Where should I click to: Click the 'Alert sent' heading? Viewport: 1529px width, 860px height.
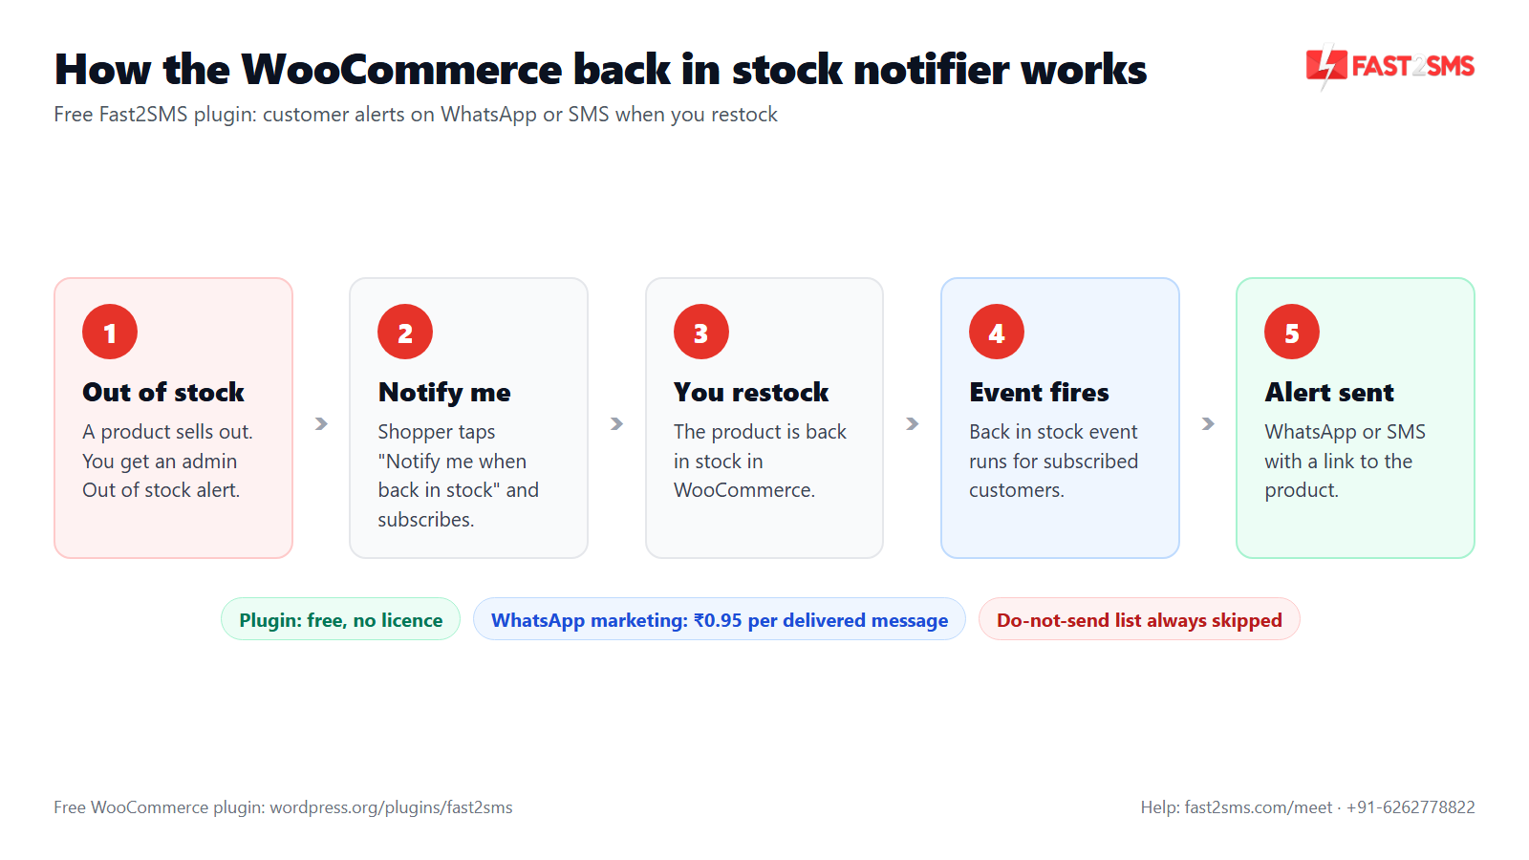click(x=1329, y=392)
